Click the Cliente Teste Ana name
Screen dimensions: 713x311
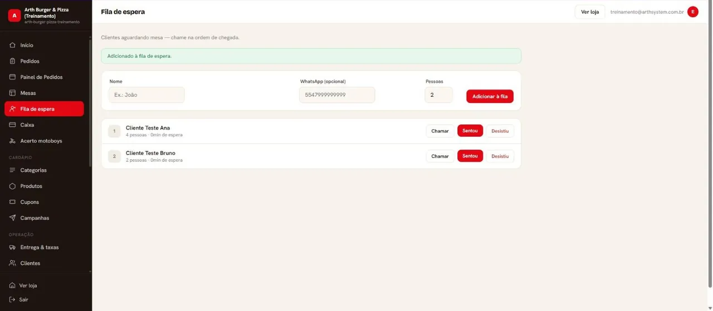click(148, 128)
